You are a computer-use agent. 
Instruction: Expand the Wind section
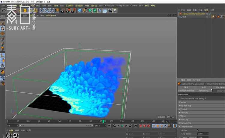(x=202, y=116)
